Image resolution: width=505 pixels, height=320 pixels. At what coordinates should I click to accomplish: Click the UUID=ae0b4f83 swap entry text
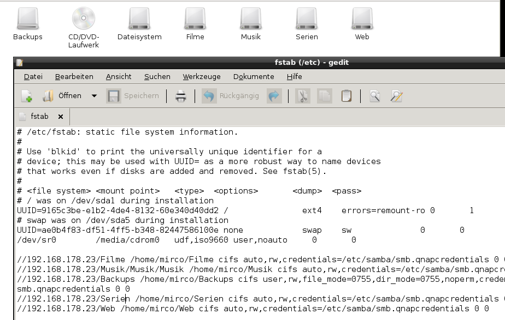(118, 230)
